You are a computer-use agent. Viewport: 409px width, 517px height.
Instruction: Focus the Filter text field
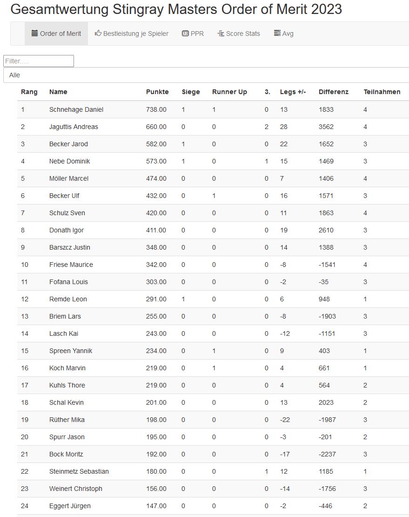pyautogui.click(x=39, y=61)
